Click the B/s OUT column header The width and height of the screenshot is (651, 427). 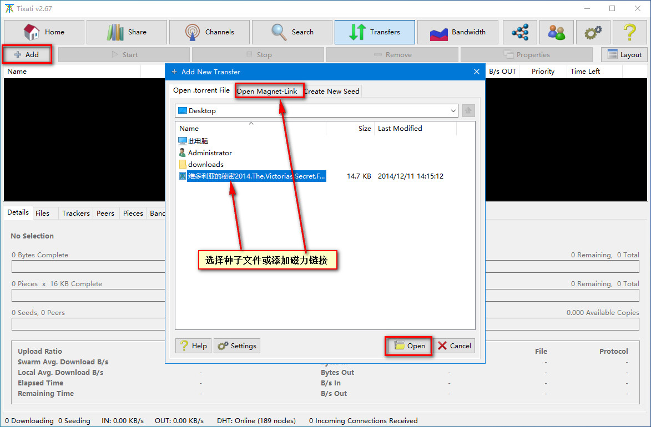coord(502,72)
